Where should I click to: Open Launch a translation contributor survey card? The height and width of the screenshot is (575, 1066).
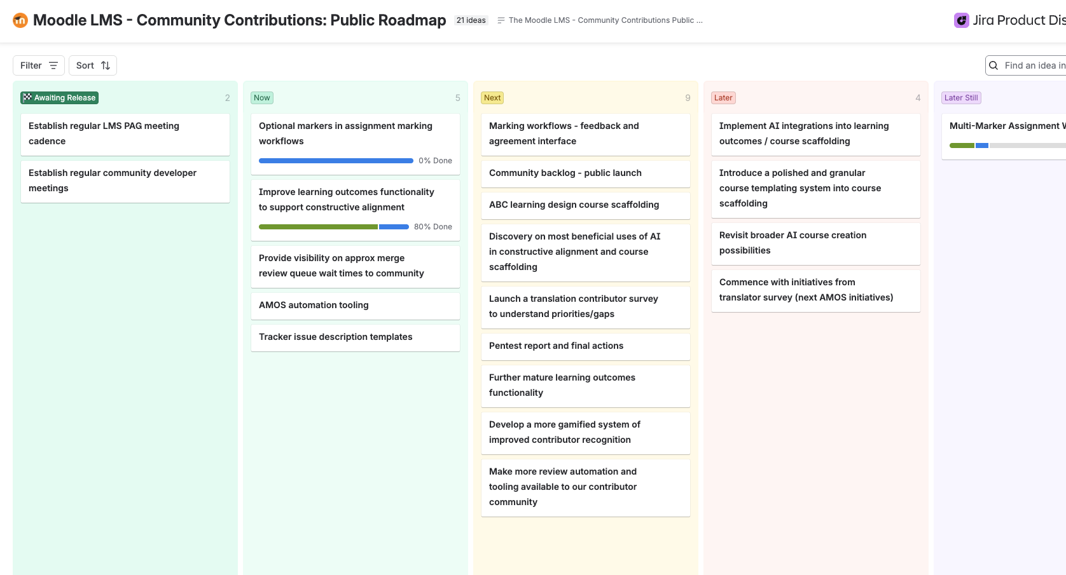click(x=586, y=307)
